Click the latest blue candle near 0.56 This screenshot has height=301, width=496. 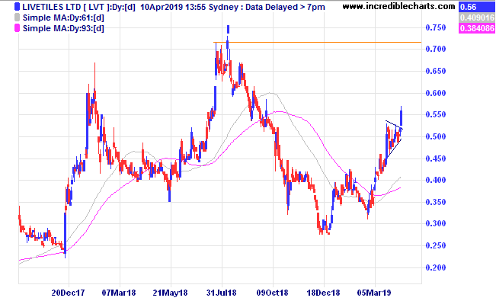pyautogui.click(x=401, y=116)
